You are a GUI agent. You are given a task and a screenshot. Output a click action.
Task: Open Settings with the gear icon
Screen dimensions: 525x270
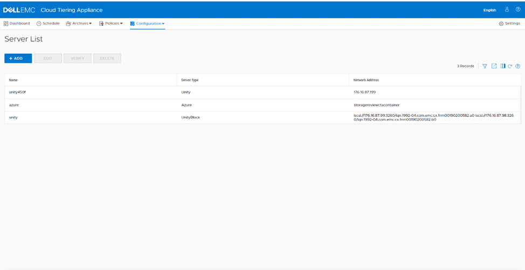[509, 23]
